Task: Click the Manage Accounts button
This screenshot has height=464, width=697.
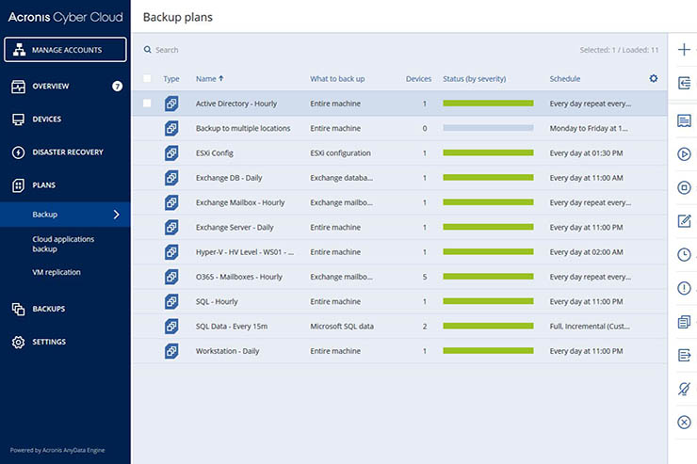Action: tap(65, 50)
